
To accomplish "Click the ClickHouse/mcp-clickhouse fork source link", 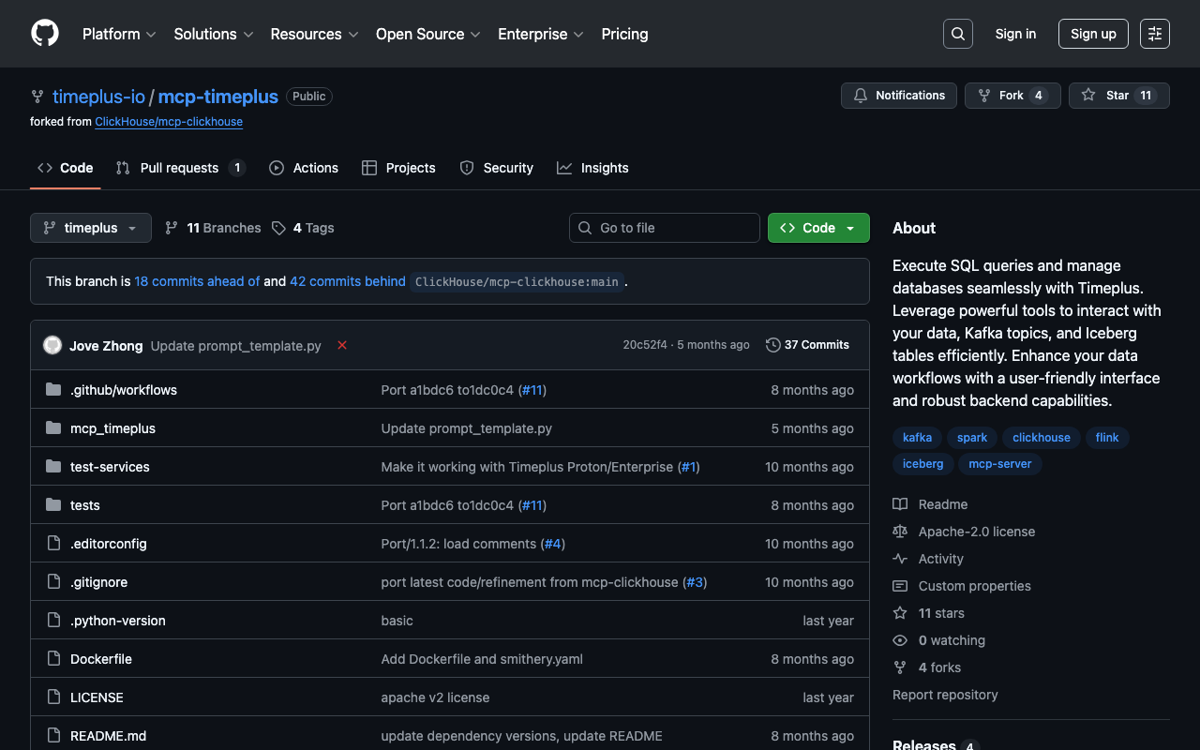I will (169, 122).
